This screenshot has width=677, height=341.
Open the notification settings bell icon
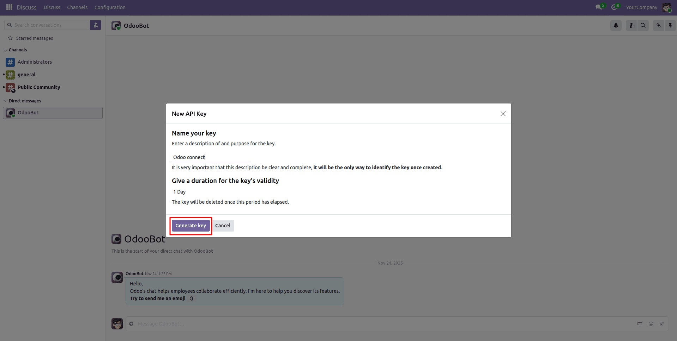pyautogui.click(x=616, y=25)
